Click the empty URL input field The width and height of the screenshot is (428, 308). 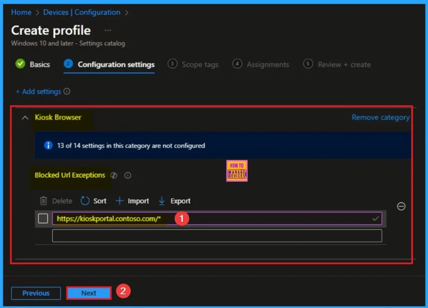click(217, 236)
